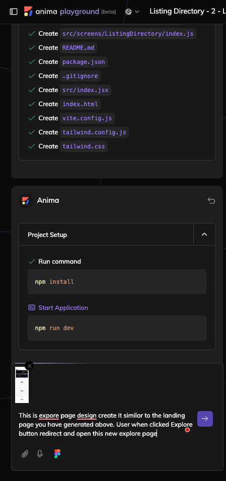Open tailwind.config.js file chip
Image resolution: width=226 pixels, height=481 pixels.
(x=94, y=132)
